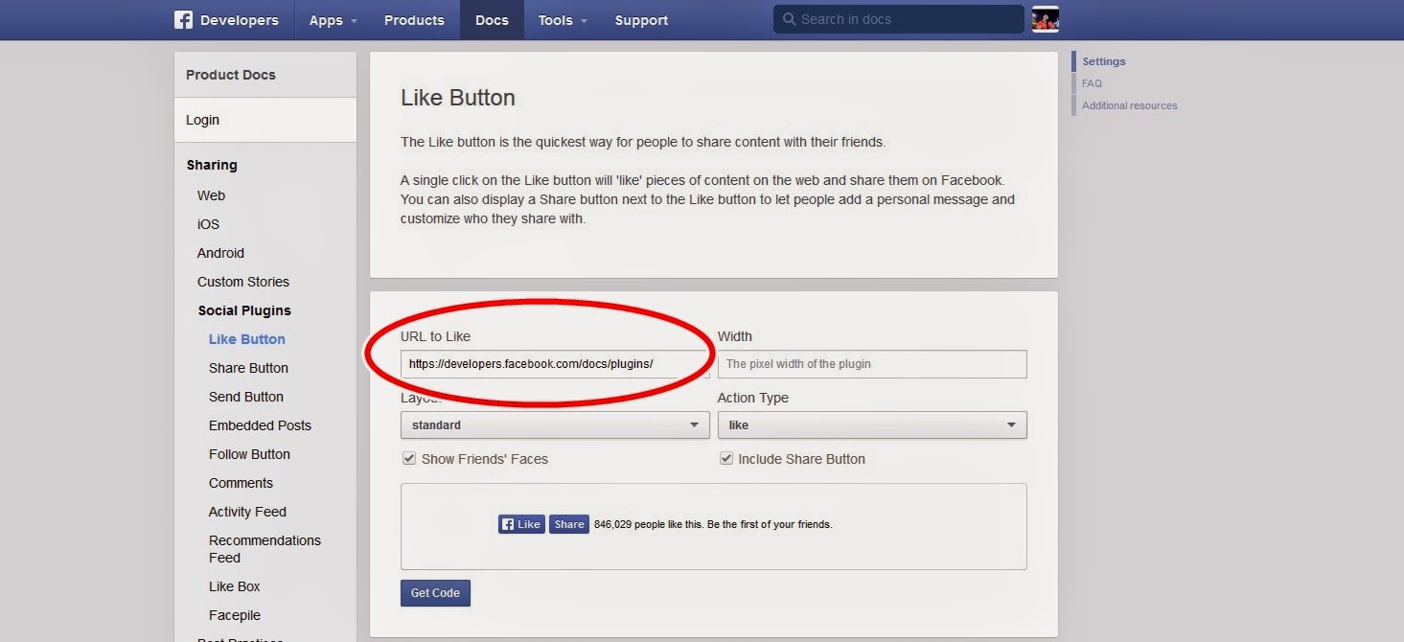Open the profile picture thumbnail in header
Viewport: 1404px width, 642px height.
click(x=1045, y=19)
